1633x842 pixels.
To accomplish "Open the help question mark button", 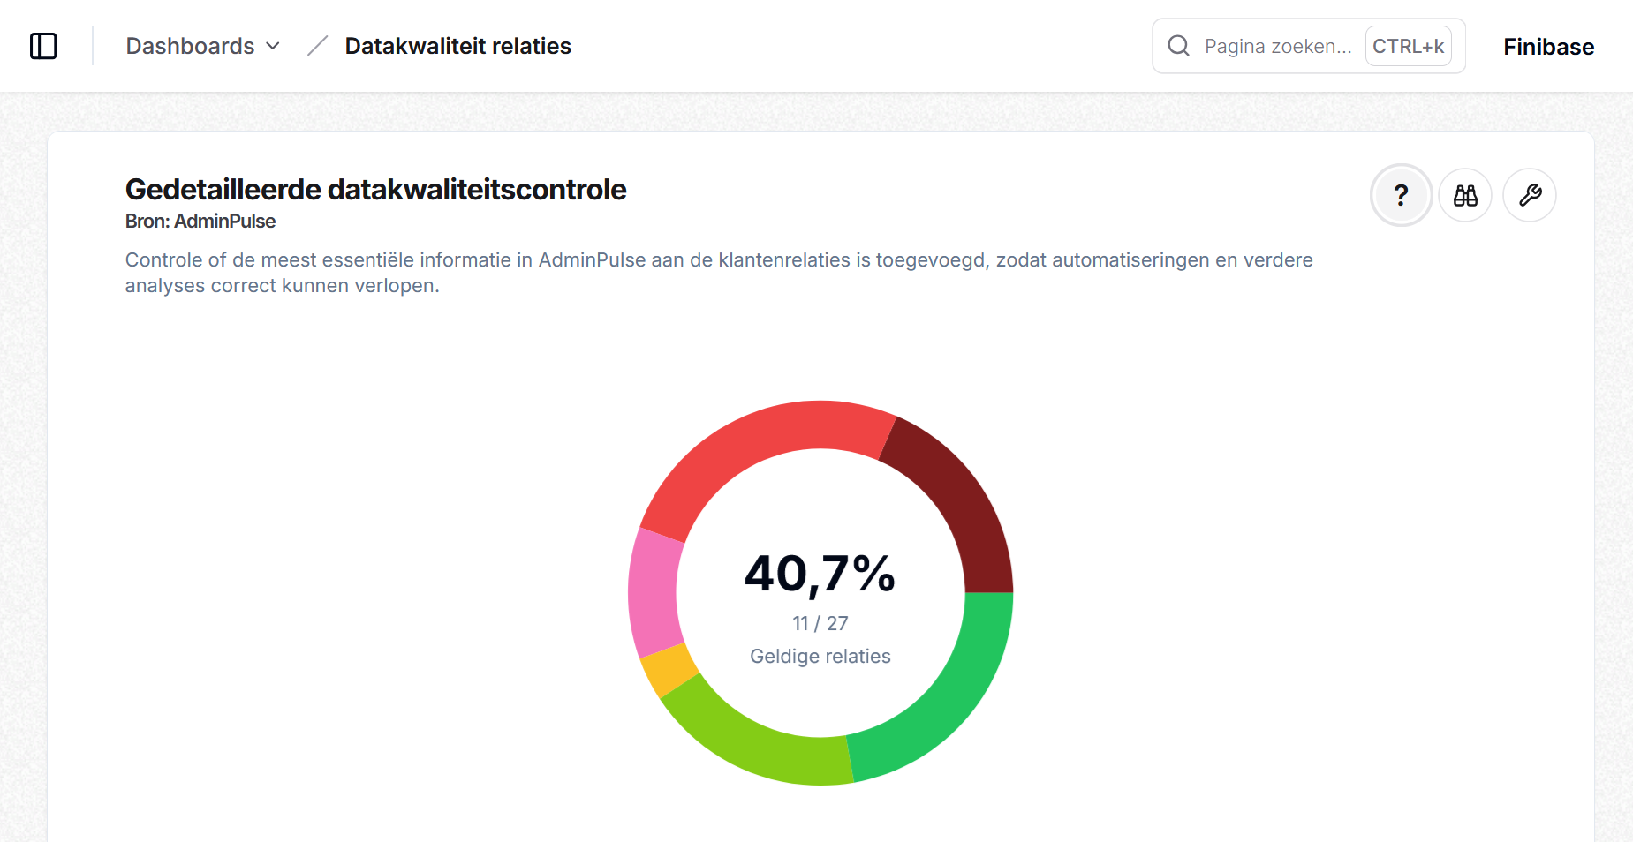I will [1401, 195].
